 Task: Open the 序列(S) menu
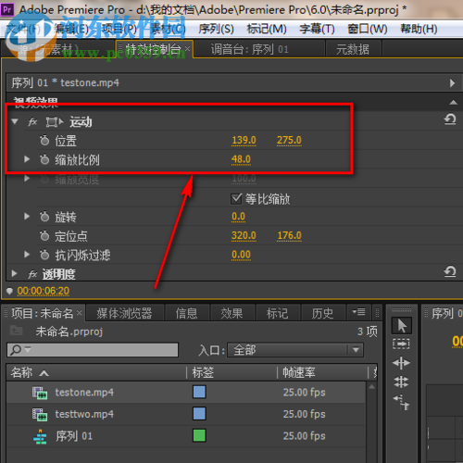216,29
